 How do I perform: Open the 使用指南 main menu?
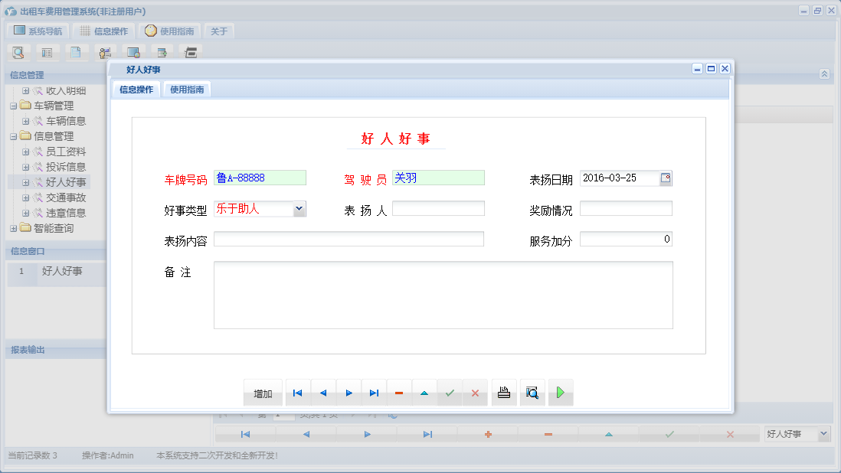coord(169,31)
